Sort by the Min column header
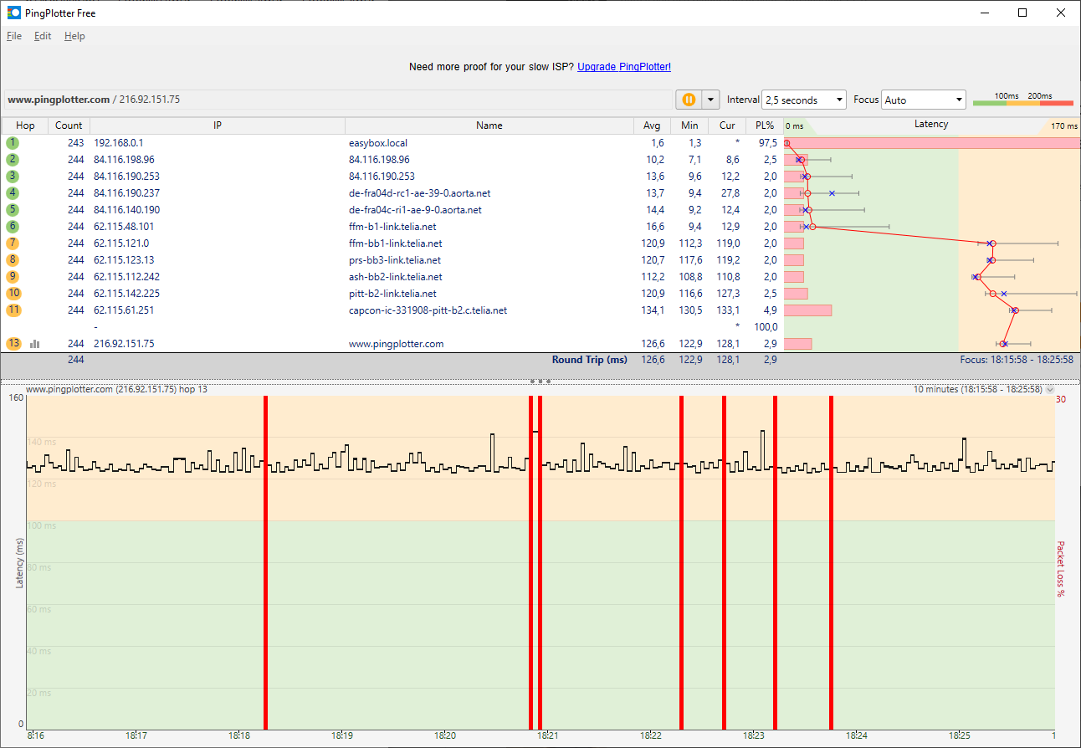The width and height of the screenshot is (1081, 748). coord(690,126)
